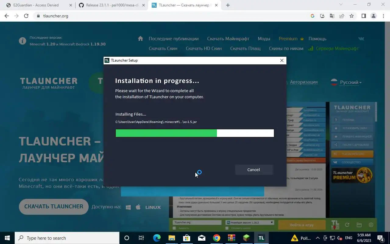Cancel the TLauncher installation

pos(253,170)
